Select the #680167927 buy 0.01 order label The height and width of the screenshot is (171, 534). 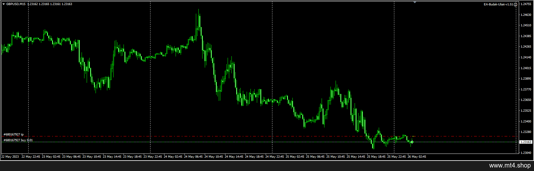pos(18,140)
